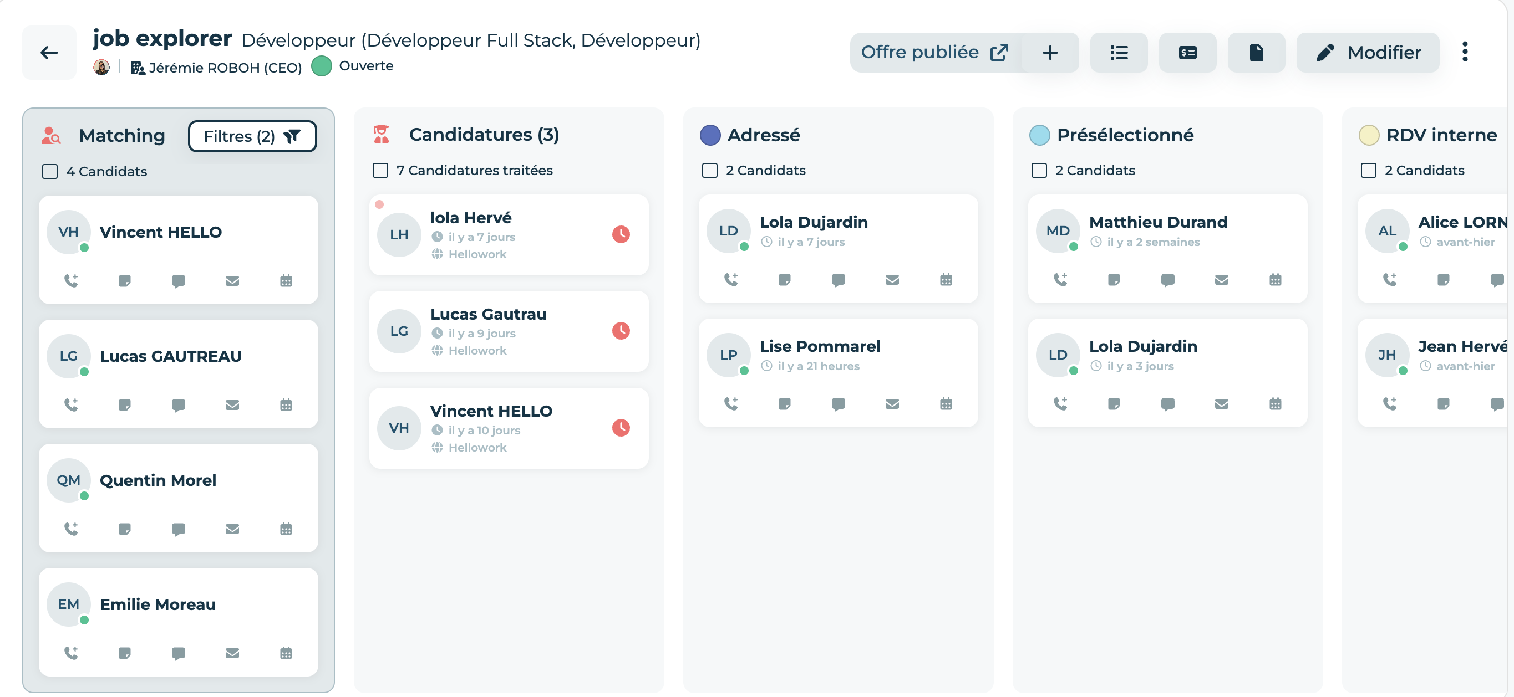This screenshot has height=697, width=1514.
Task: Click the document file icon in the toolbar
Action: tap(1256, 52)
